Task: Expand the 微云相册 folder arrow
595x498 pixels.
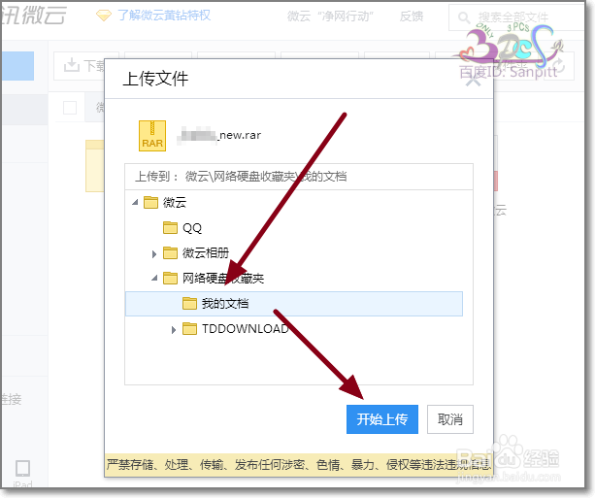Action: [x=154, y=254]
